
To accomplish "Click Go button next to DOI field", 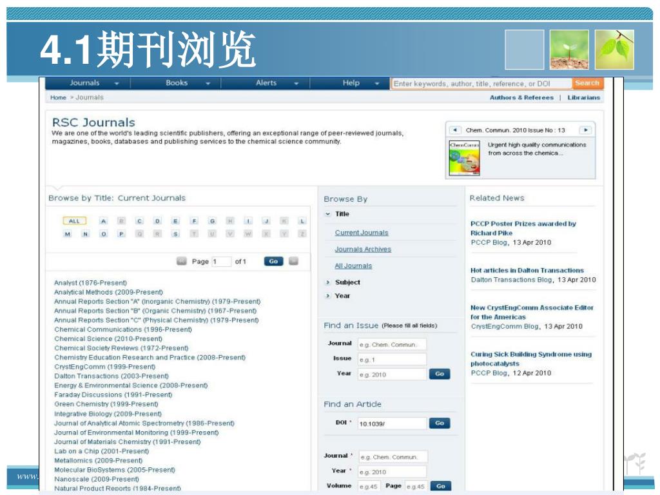I will tap(440, 423).
